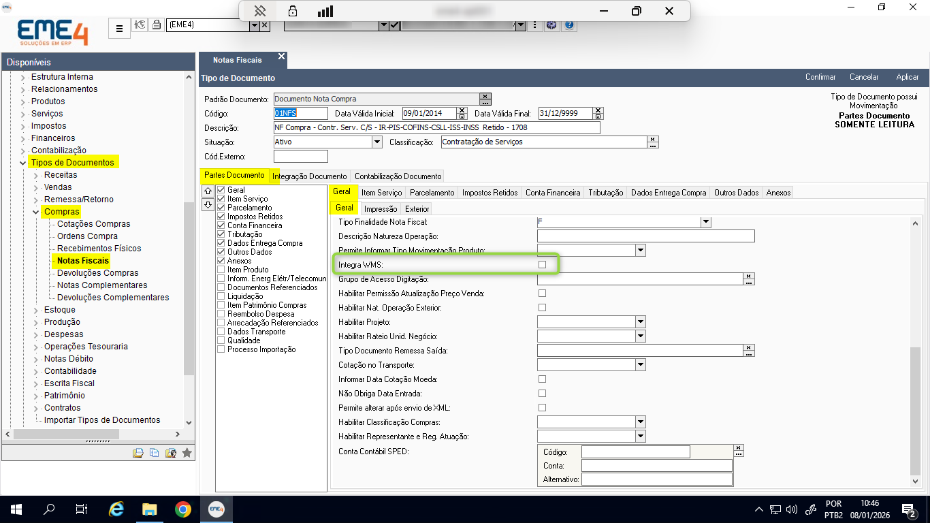Uncheck the Anexos document part
930x523 pixels.
click(221, 261)
